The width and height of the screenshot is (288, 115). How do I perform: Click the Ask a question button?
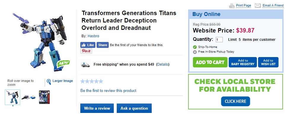[134, 108]
